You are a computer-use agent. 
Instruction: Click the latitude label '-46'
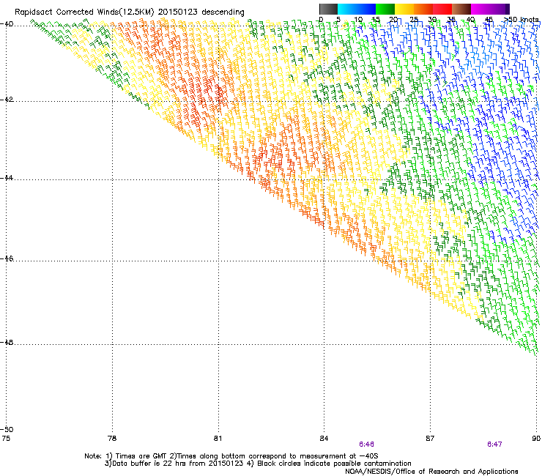point(7,259)
